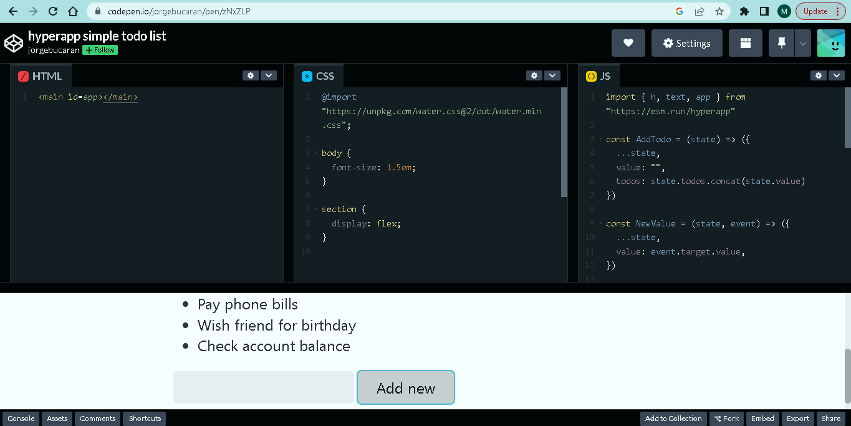851x426 pixels.
Task: Open the dropdown arrow beside pin button
Action: click(803, 43)
